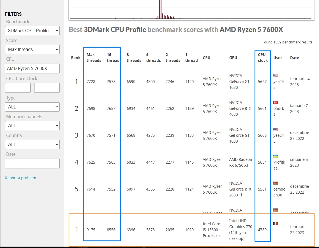The image size is (319, 248).
Task: Select the 1 thread column header
Action: tap(191, 57)
